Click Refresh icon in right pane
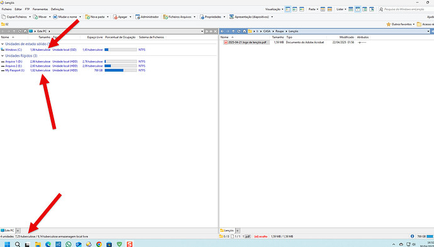 239,31
